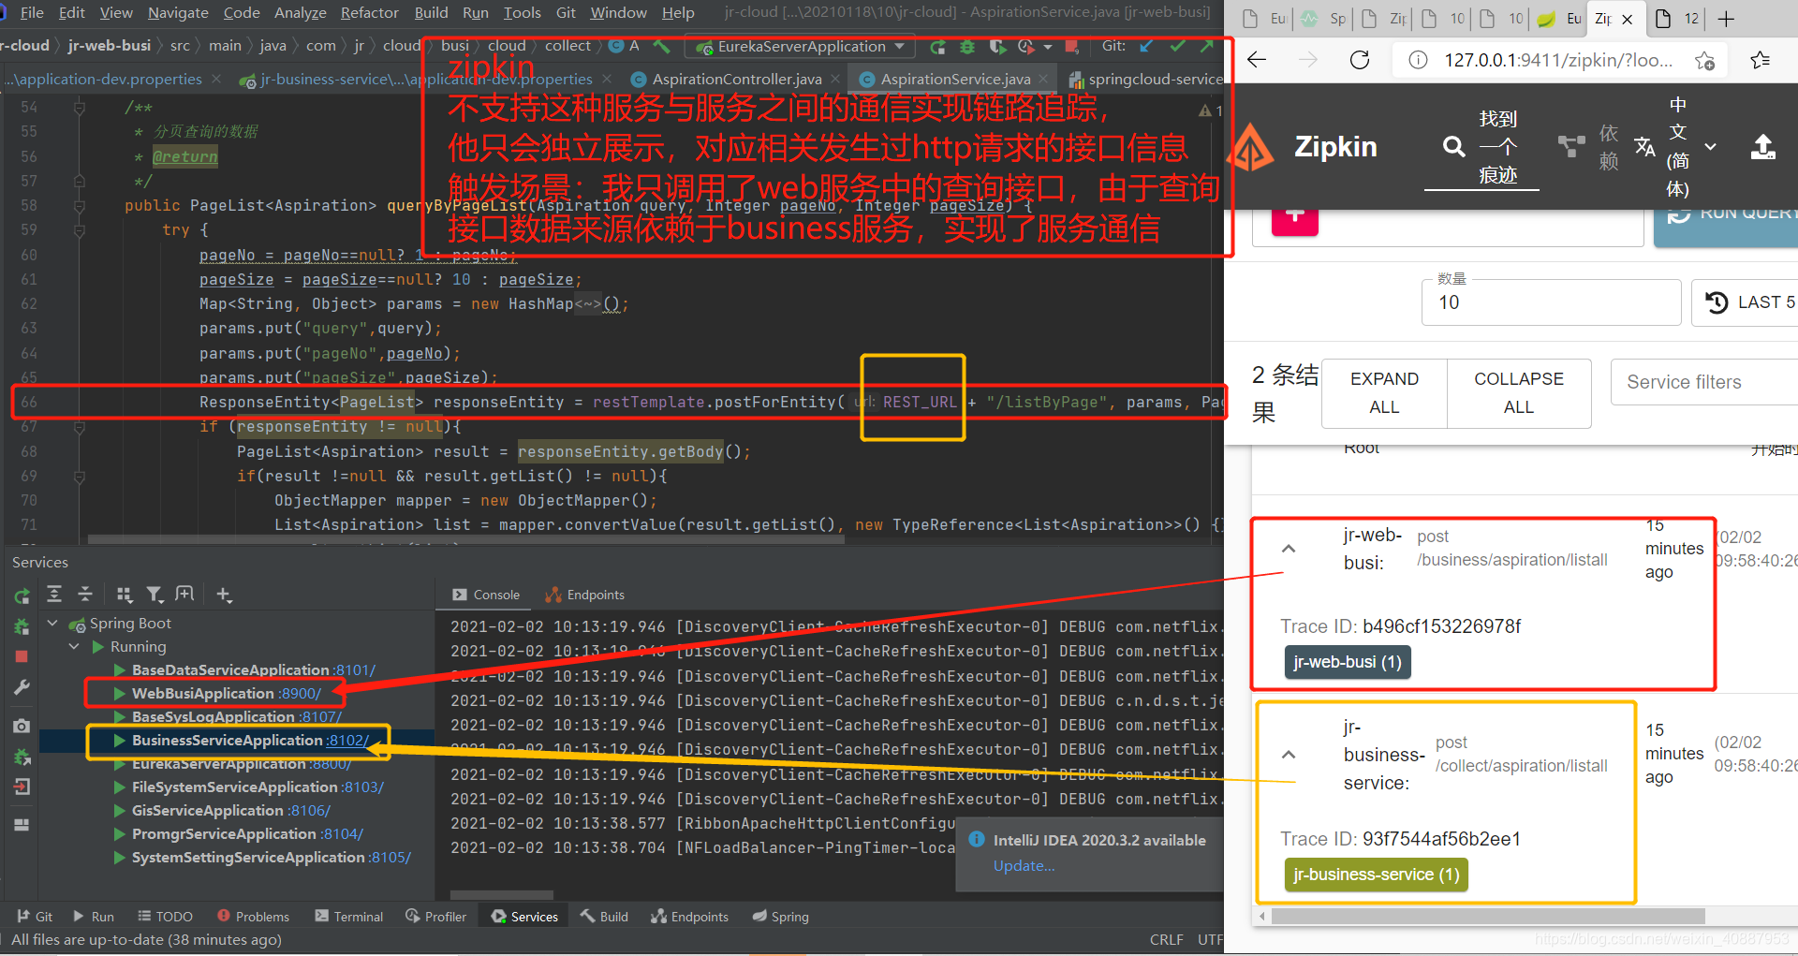Open the :8102/ port link of BusinessServiceApplication
The image size is (1798, 956).
[x=348, y=741]
